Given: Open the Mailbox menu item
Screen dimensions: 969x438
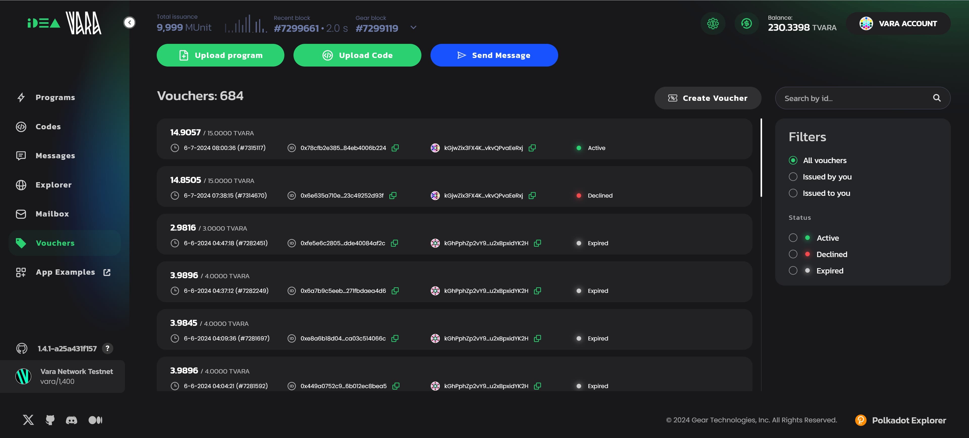Looking at the screenshot, I should click(52, 214).
